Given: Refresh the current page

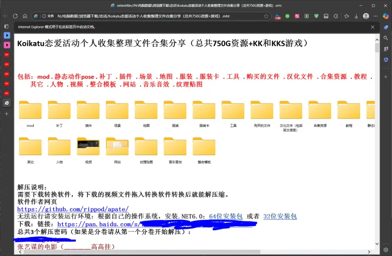Looking at the screenshot, I should pyautogui.click(x=15, y=16).
